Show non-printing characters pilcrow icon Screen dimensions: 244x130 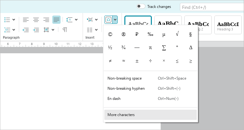(x=65, y=29)
